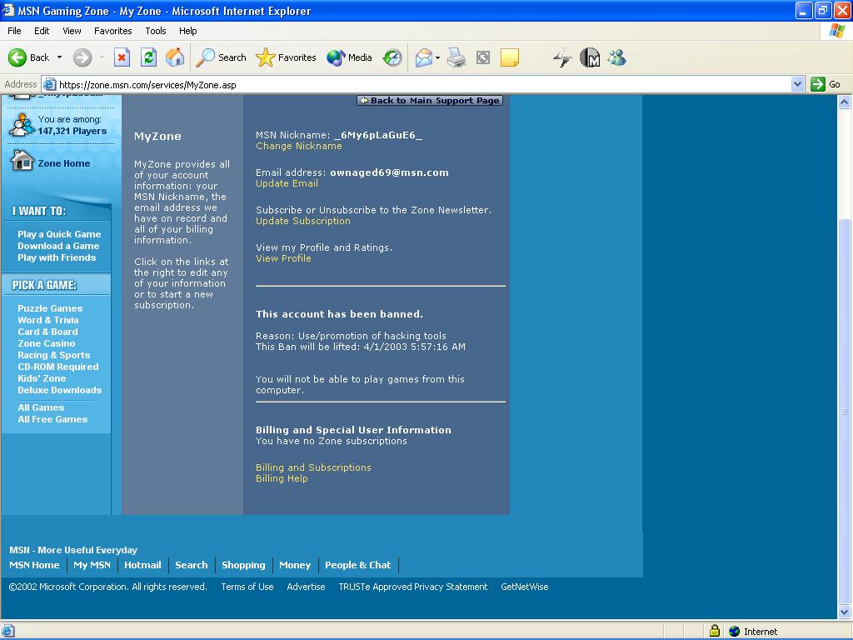Viewport: 853px width, 640px height.
Task: Click the green Go arrow button
Action: coord(818,84)
